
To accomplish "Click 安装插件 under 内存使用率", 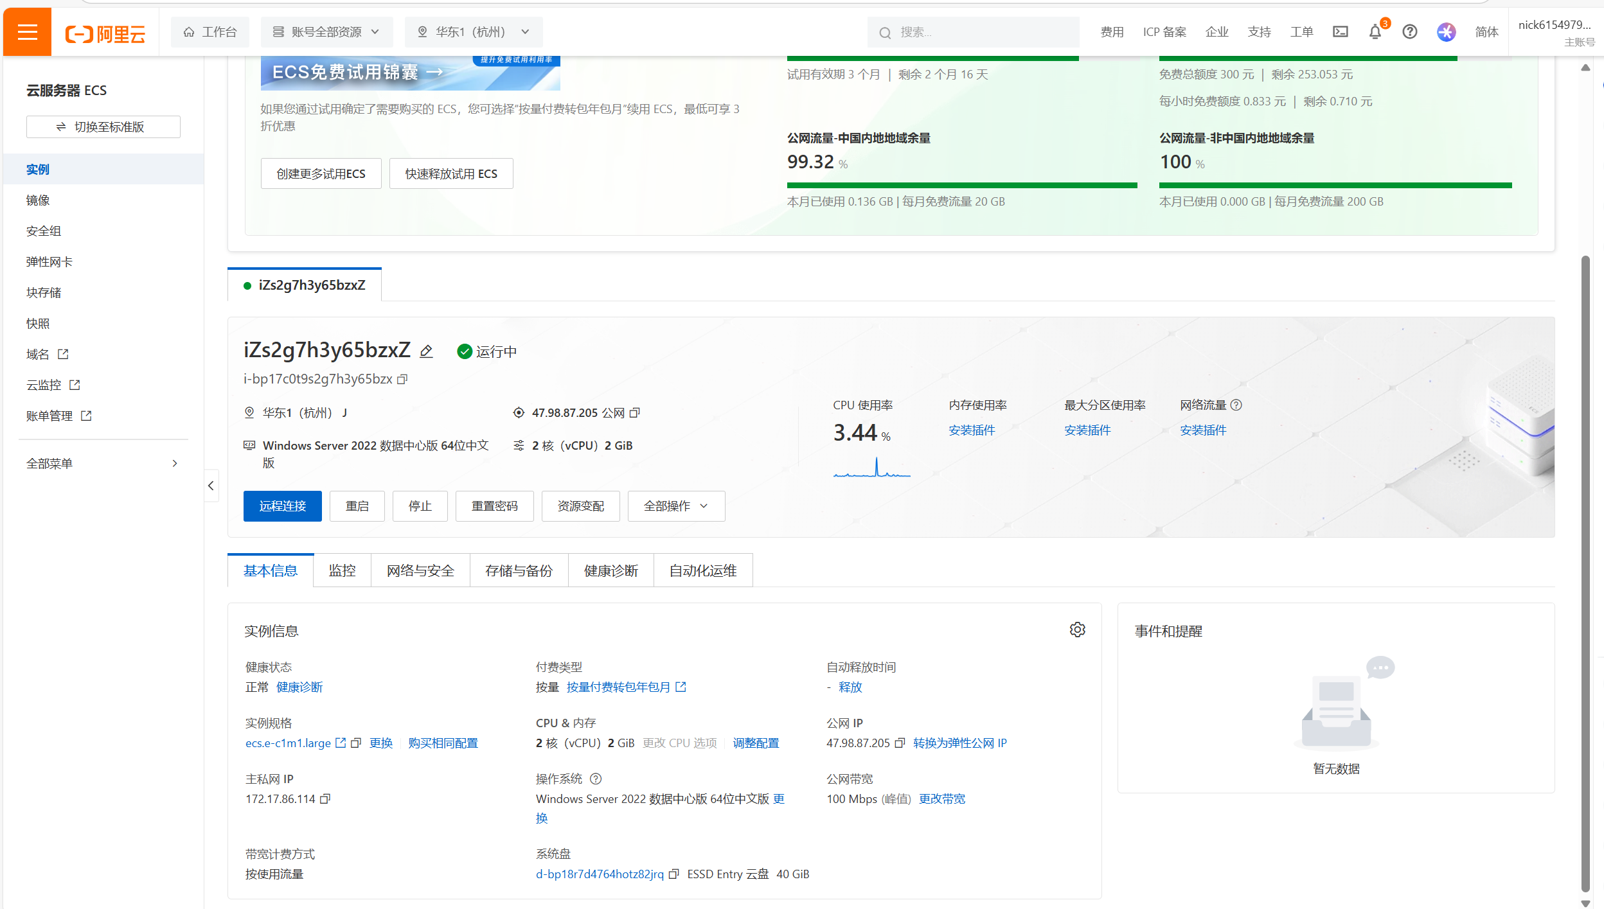I will (x=972, y=430).
